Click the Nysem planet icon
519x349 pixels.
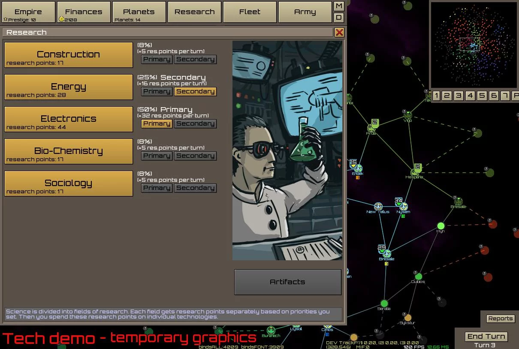[403, 207]
